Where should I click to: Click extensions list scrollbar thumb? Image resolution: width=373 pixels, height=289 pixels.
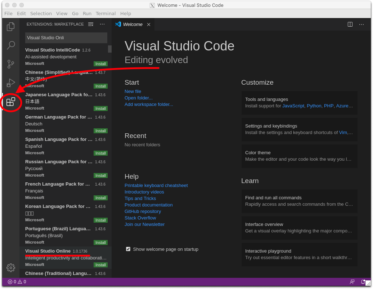[110, 49]
